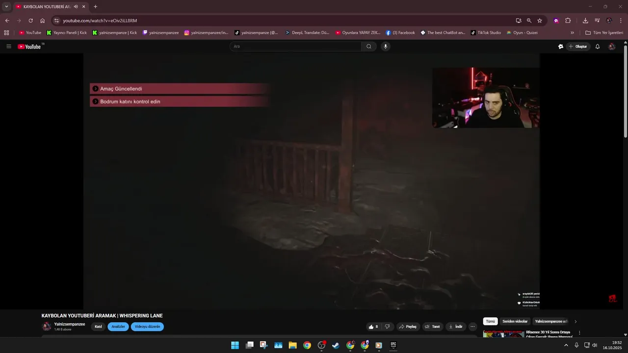Open the channel avatar below video
This screenshot has width=628, height=353.
click(47, 327)
